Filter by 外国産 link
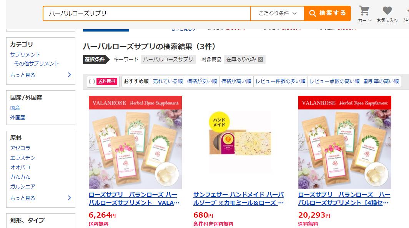The height and width of the screenshot is (228, 409). (x=18, y=117)
